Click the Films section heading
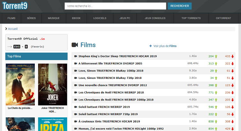This screenshot has width=241, height=131. (x=88, y=45)
